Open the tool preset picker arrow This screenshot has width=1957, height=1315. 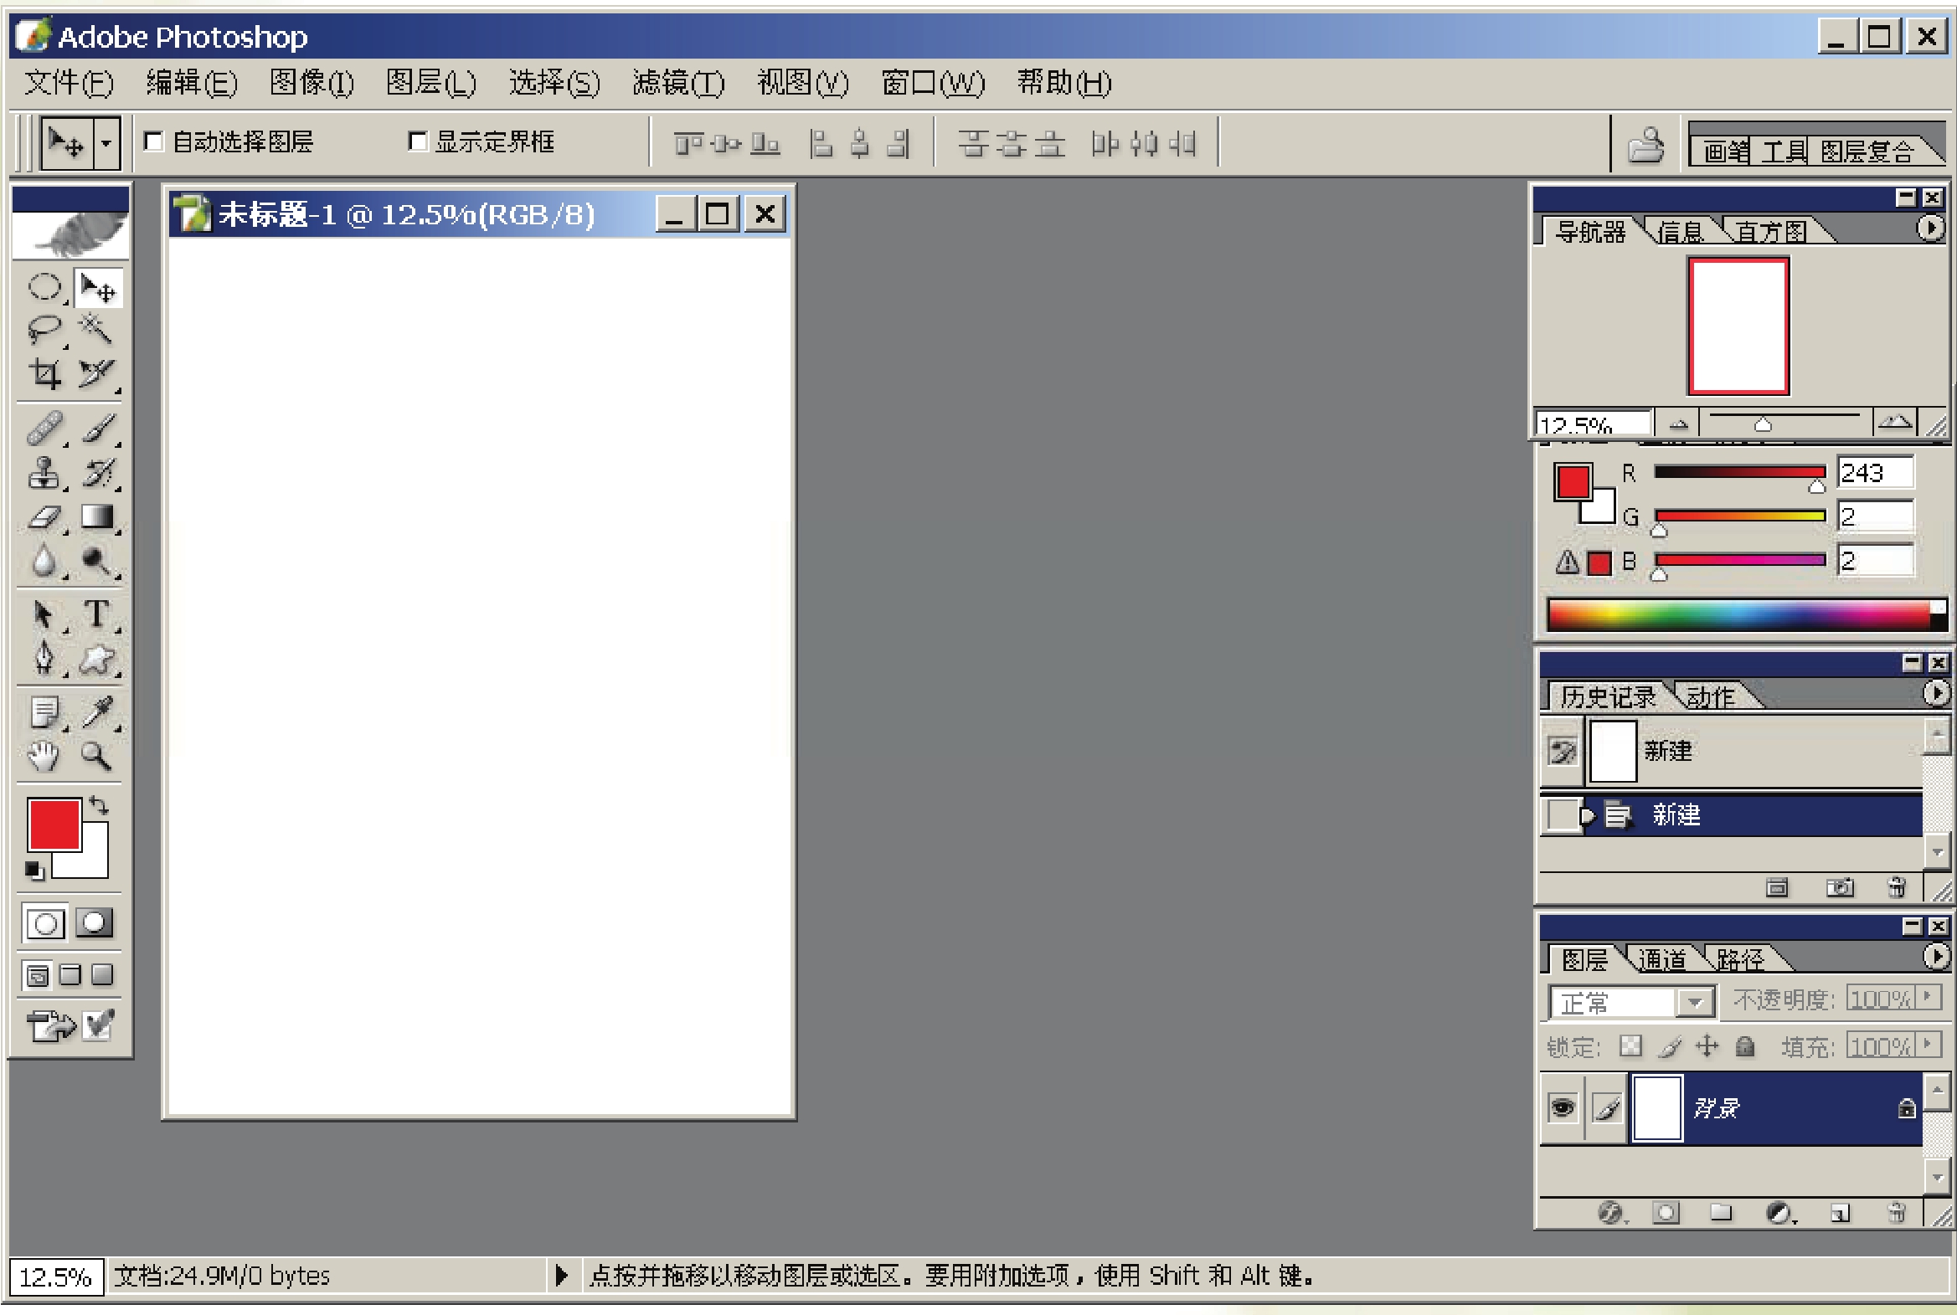click(106, 143)
